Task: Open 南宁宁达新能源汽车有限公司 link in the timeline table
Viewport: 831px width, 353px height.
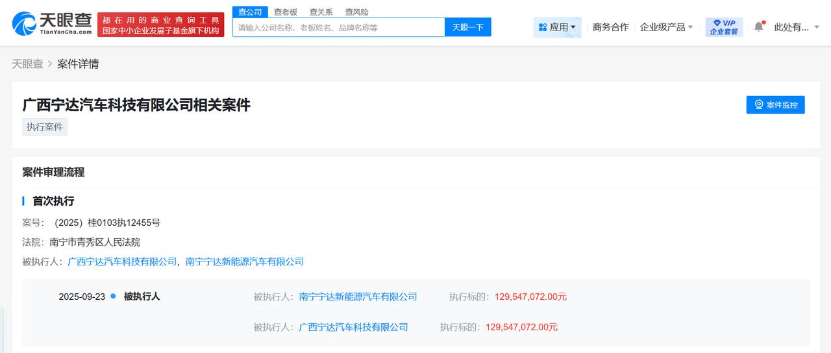Action: pos(358,297)
